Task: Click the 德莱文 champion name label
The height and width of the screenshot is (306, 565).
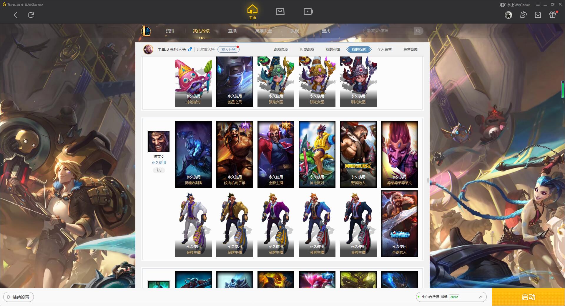Action: pyautogui.click(x=159, y=157)
